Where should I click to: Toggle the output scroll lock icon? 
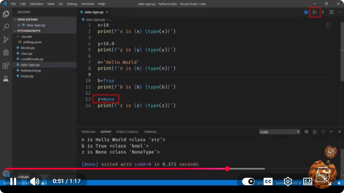[315, 132]
